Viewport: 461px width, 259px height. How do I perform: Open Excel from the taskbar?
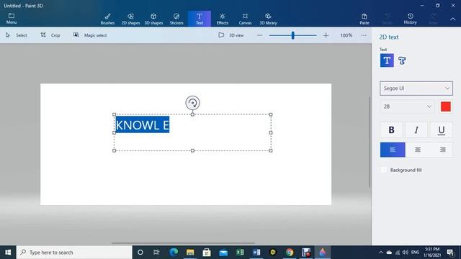[240, 253]
